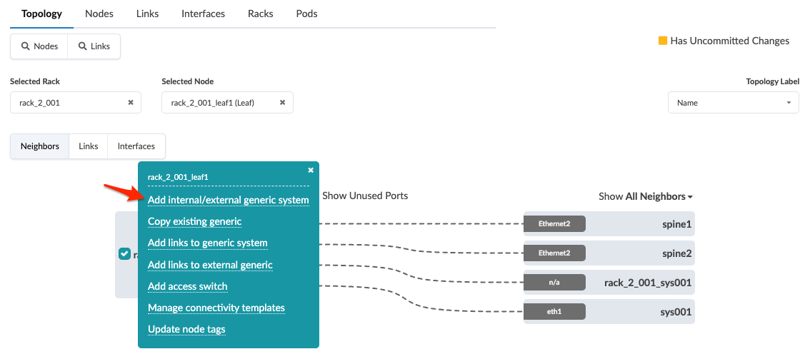The image size is (810, 359).
Task: Close the rack_2_001_leaf1 popup menu
Action: pos(311,171)
